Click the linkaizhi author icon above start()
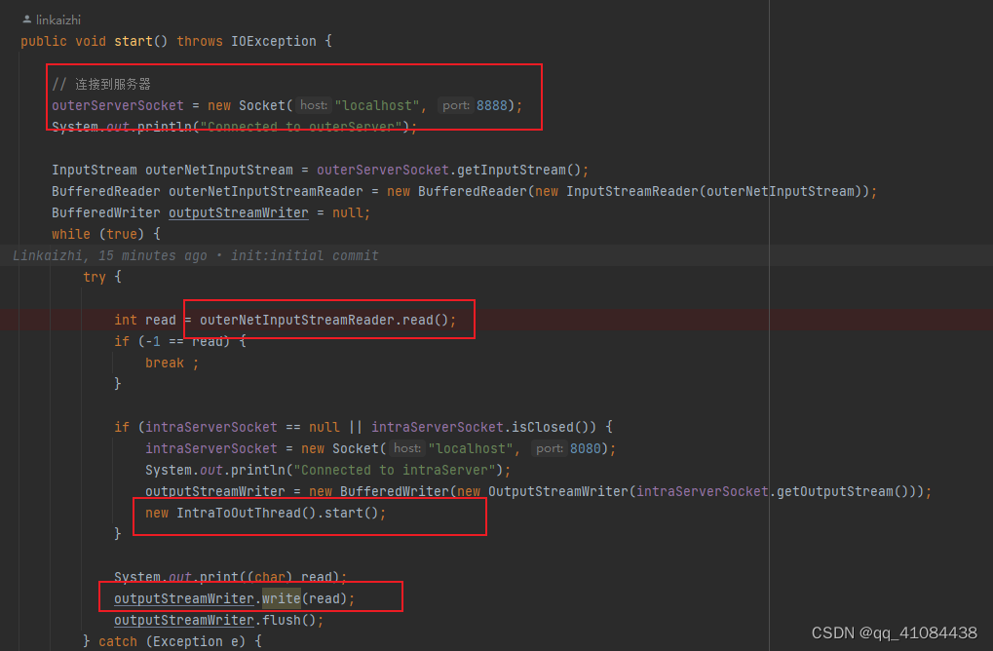Image resolution: width=993 pixels, height=651 pixels. tap(26, 19)
